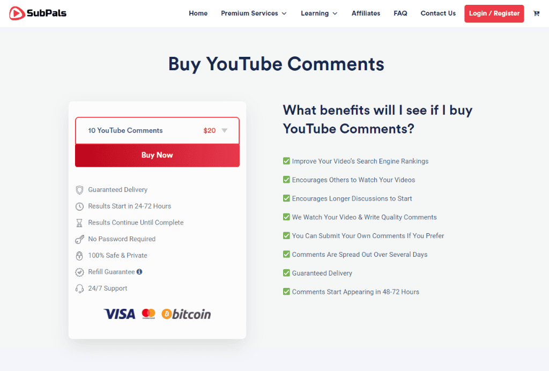
Task: Click checkmark beside Comments Start Appearing
Action: (x=286, y=292)
